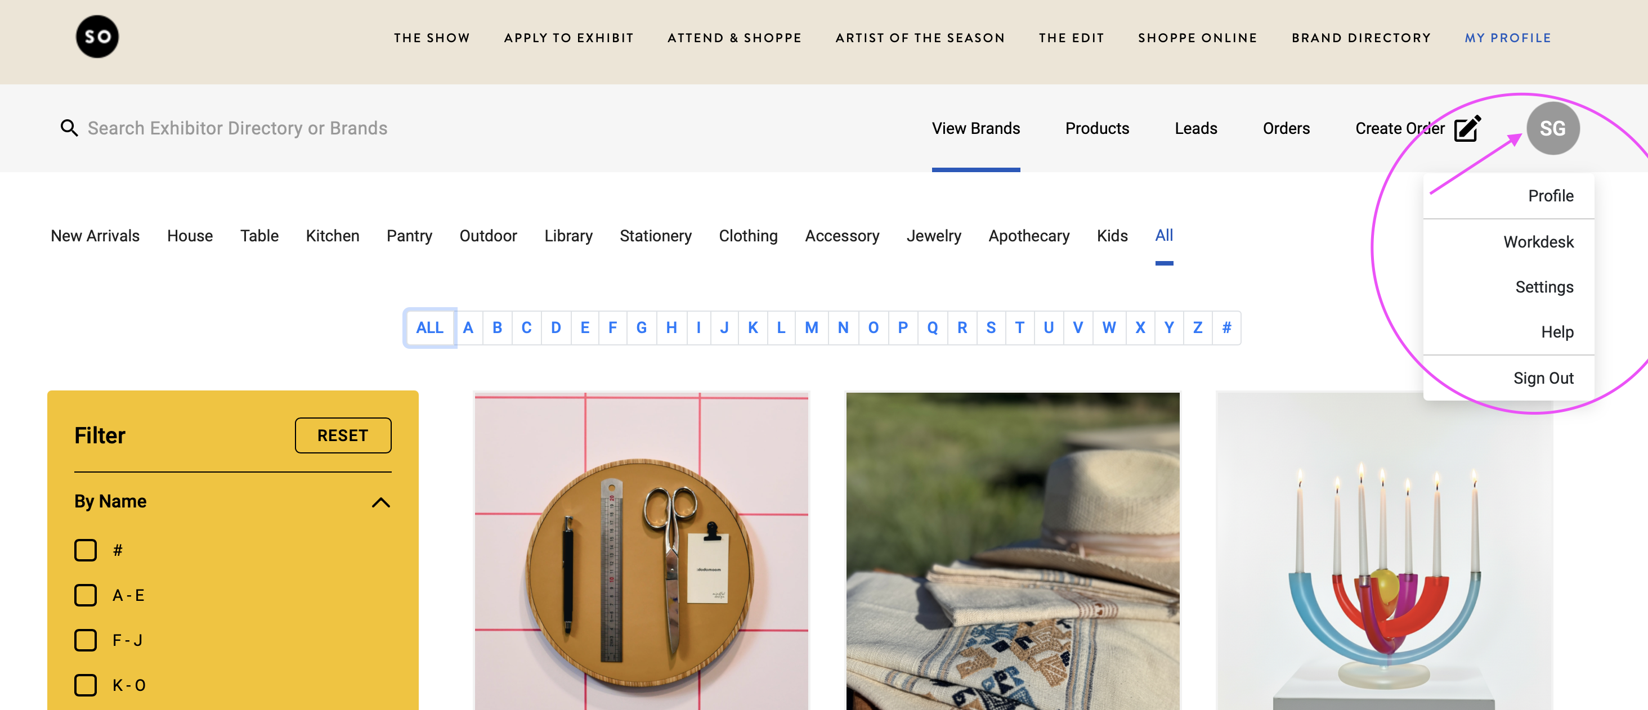Select the # symbol in alphabet bar
The width and height of the screenshot is (1648, 710).
tap(1226, 327)
